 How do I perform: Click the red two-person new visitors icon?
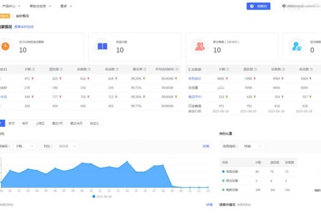pos(200,47)
